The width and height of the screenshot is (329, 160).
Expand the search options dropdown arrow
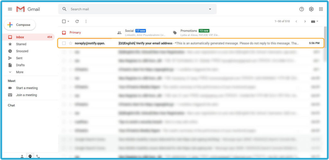(x=210, y=9)
